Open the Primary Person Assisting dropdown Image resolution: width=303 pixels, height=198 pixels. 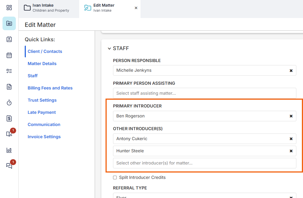[204, 93]
